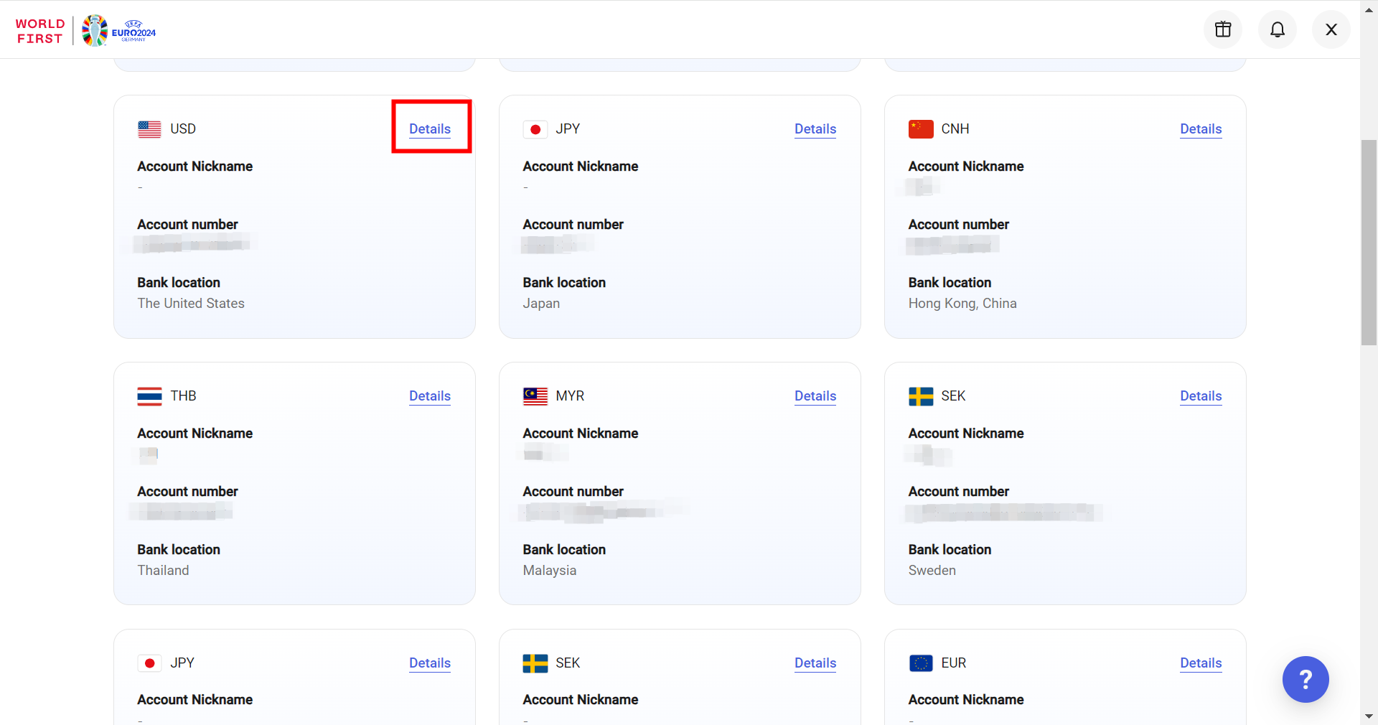
Task: Show Details of the MYR account
Action: click(x=815, y=396)
